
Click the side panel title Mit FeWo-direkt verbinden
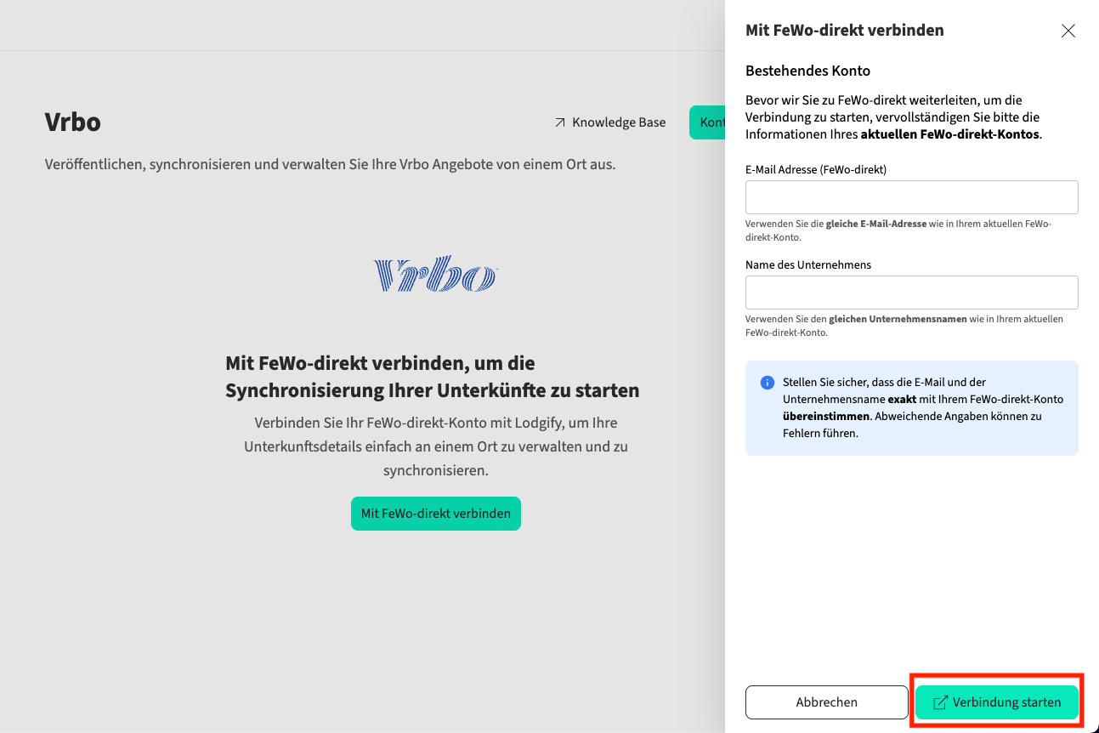[844, 31]
